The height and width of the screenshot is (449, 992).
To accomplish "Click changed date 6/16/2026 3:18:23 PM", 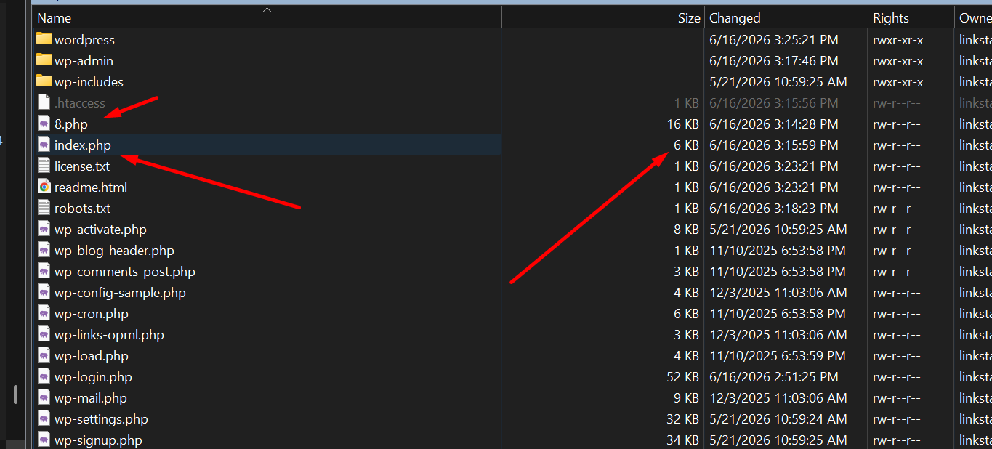I will 774,209.
